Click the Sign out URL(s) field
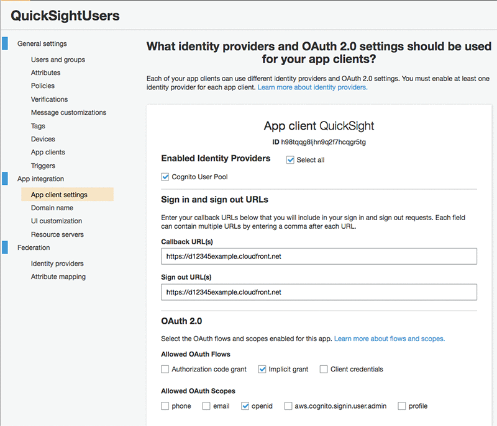 tap(319, 292)
